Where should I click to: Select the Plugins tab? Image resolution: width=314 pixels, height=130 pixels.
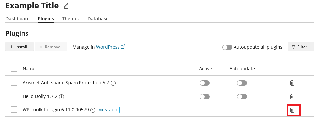pos(46,19)
